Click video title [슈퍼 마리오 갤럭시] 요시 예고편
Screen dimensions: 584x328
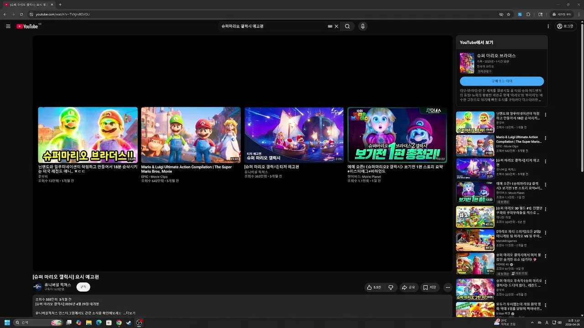[66, 277]
